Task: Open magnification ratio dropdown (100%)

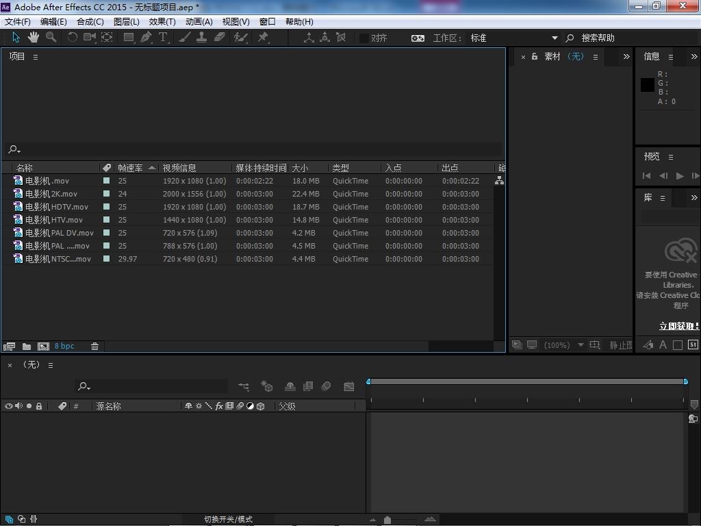Action: pos(564,345)
